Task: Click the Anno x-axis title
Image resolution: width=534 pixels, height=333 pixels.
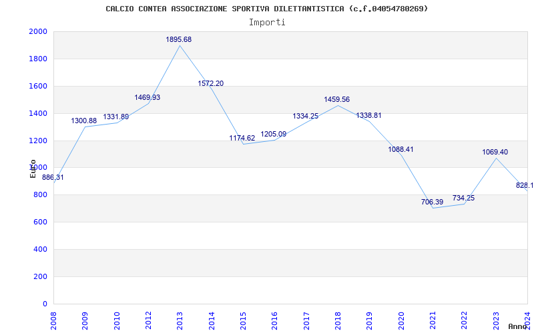Action: point(518,326)
